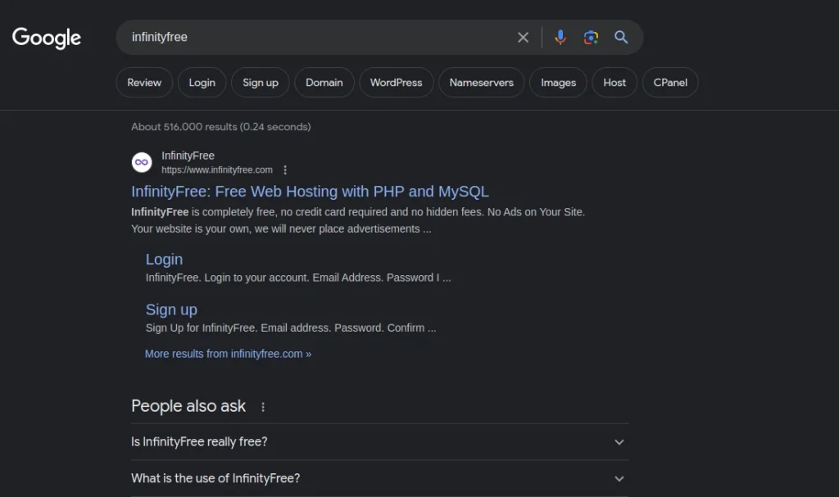Open Google Lens image search

591,38
